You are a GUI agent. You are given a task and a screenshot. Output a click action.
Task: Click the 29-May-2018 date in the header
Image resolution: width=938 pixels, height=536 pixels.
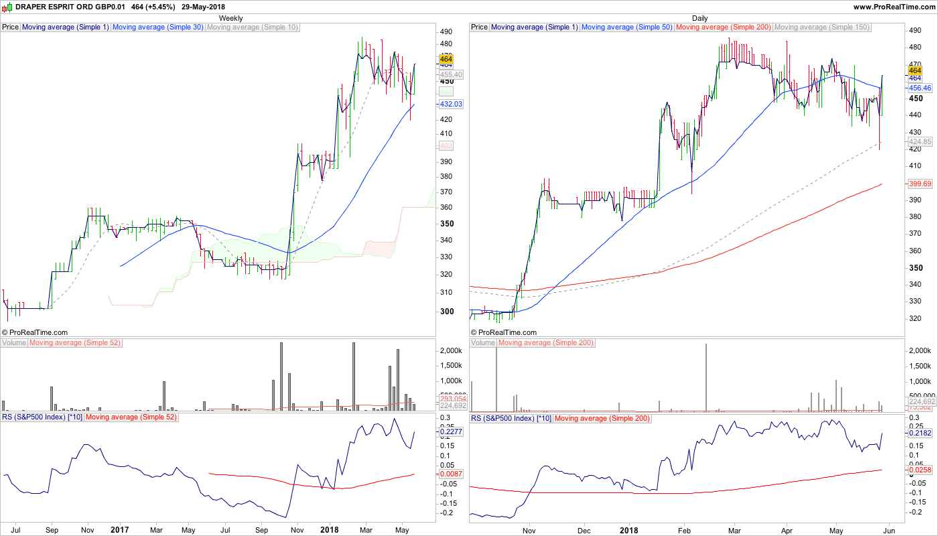point(203,7)
